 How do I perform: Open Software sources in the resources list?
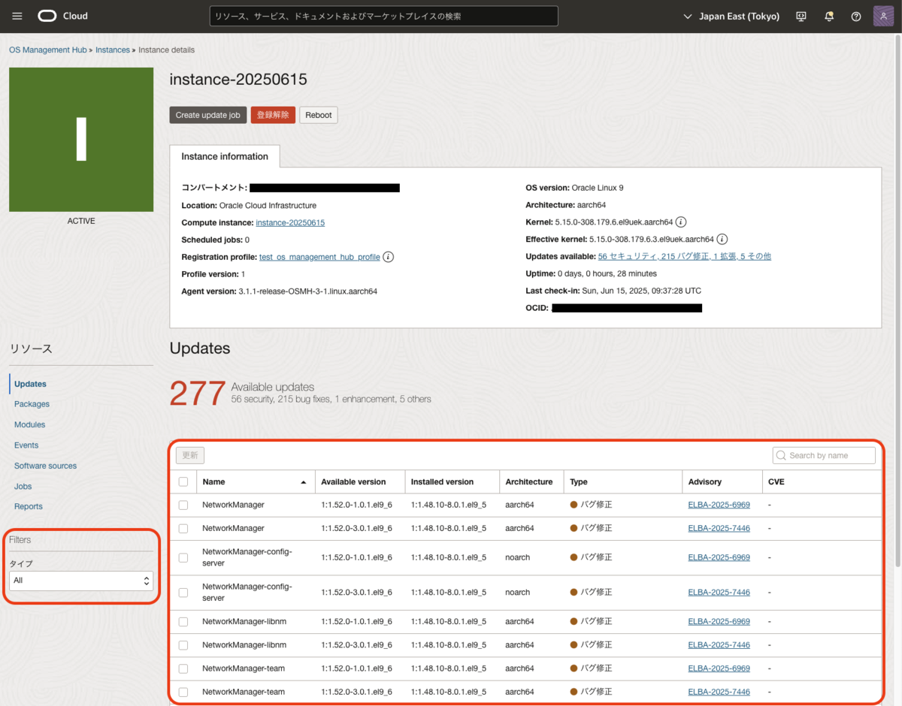tap(45, 466)
